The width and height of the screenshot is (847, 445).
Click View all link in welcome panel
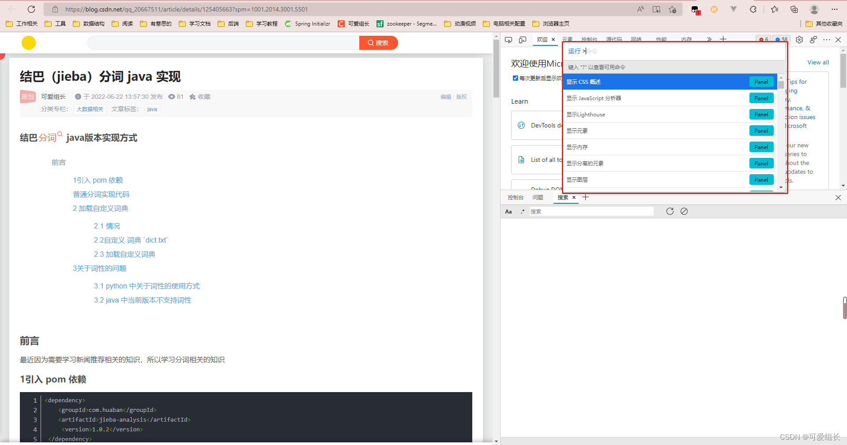(x=818, y=62)
